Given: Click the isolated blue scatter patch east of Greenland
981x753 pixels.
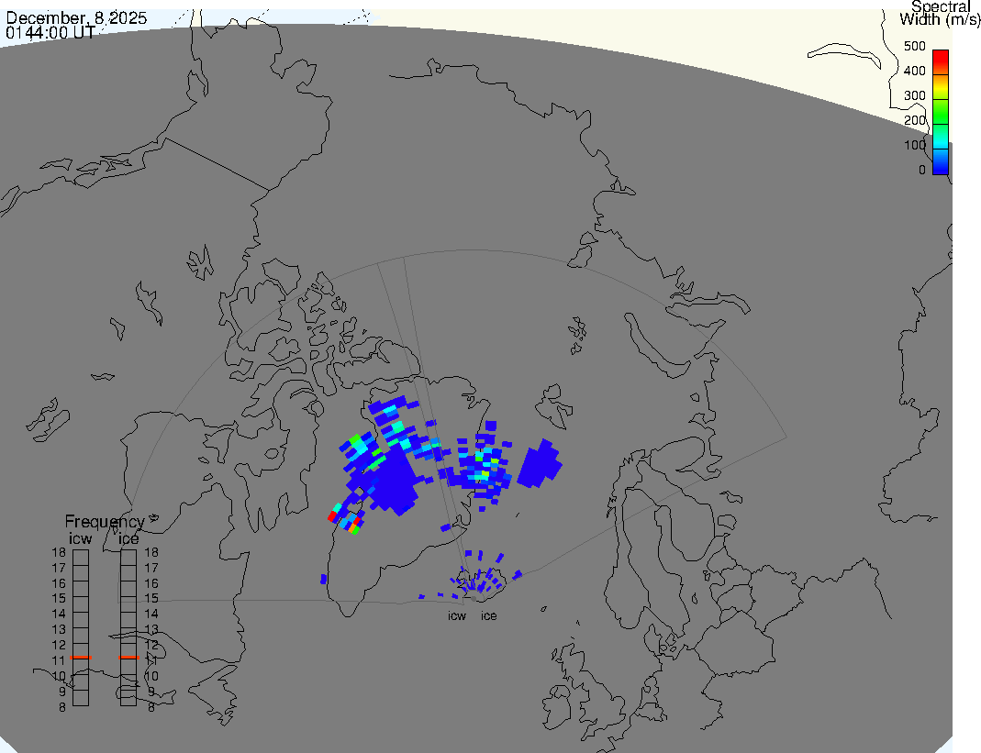Looking at the screenshot, I should coord(540,464).
